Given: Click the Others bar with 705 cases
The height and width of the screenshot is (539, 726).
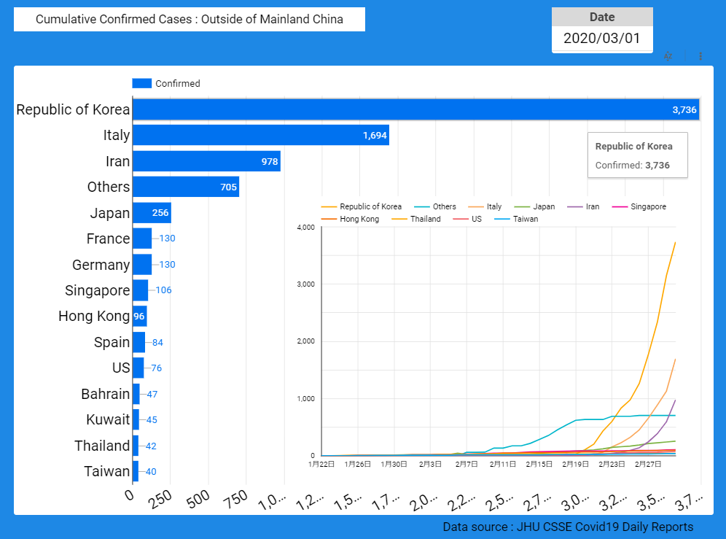Looking at the screenshot, I should tap(185, 187).
